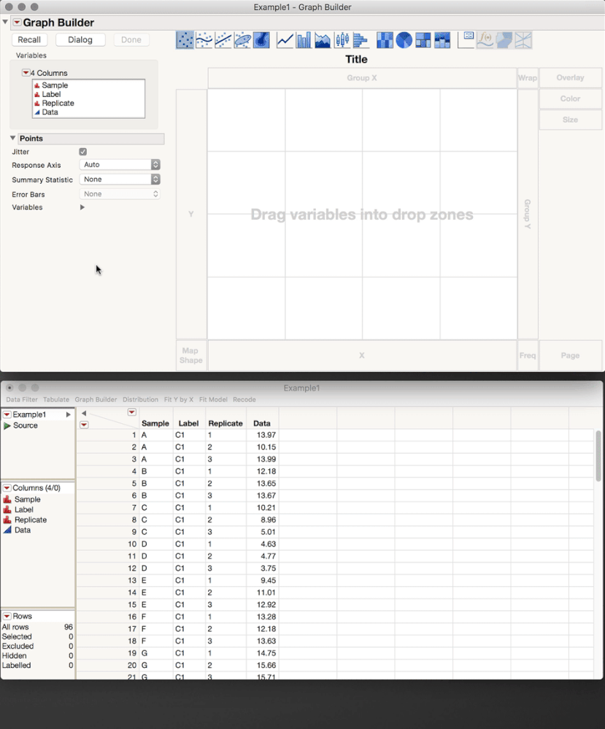Select the Histogram element icon
The image size is (605, 729).
click(x=361, y=40)
